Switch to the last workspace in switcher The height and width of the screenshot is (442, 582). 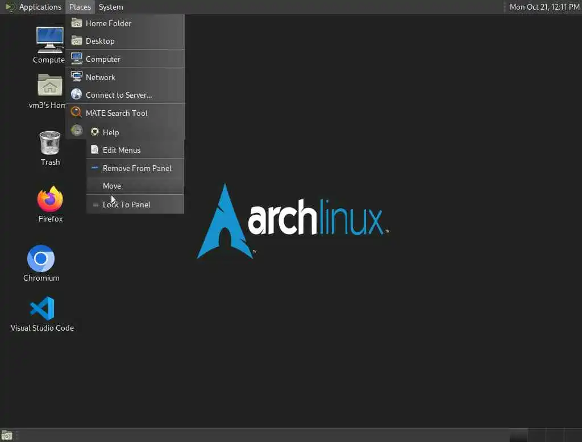coord(573,435)
